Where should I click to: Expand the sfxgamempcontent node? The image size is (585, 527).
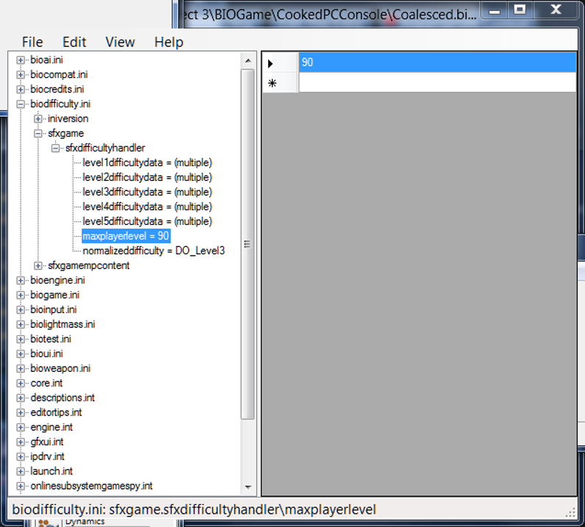pyautogui.click(x=38, y=266)
